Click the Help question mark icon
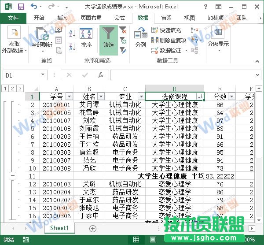This screenshot has width=264, height=245. [x=205, y=7]
